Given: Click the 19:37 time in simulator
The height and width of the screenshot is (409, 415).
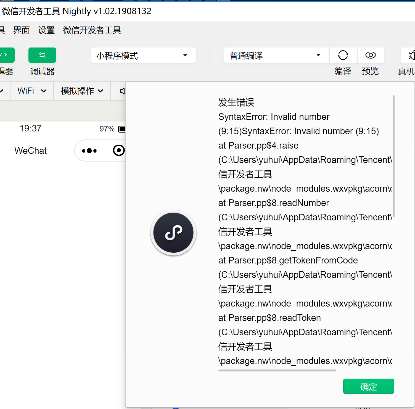Looking at the screenshot, I should coord(30,128).
